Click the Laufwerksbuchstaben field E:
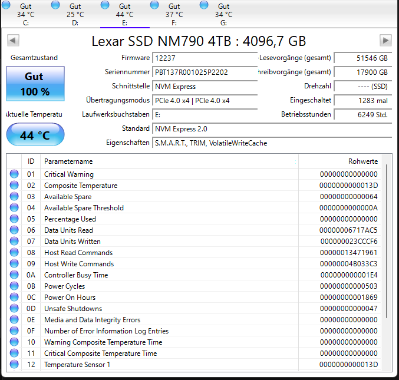Image resolution: width=399 pixels, height=380 pixels. tap(205, 115)
